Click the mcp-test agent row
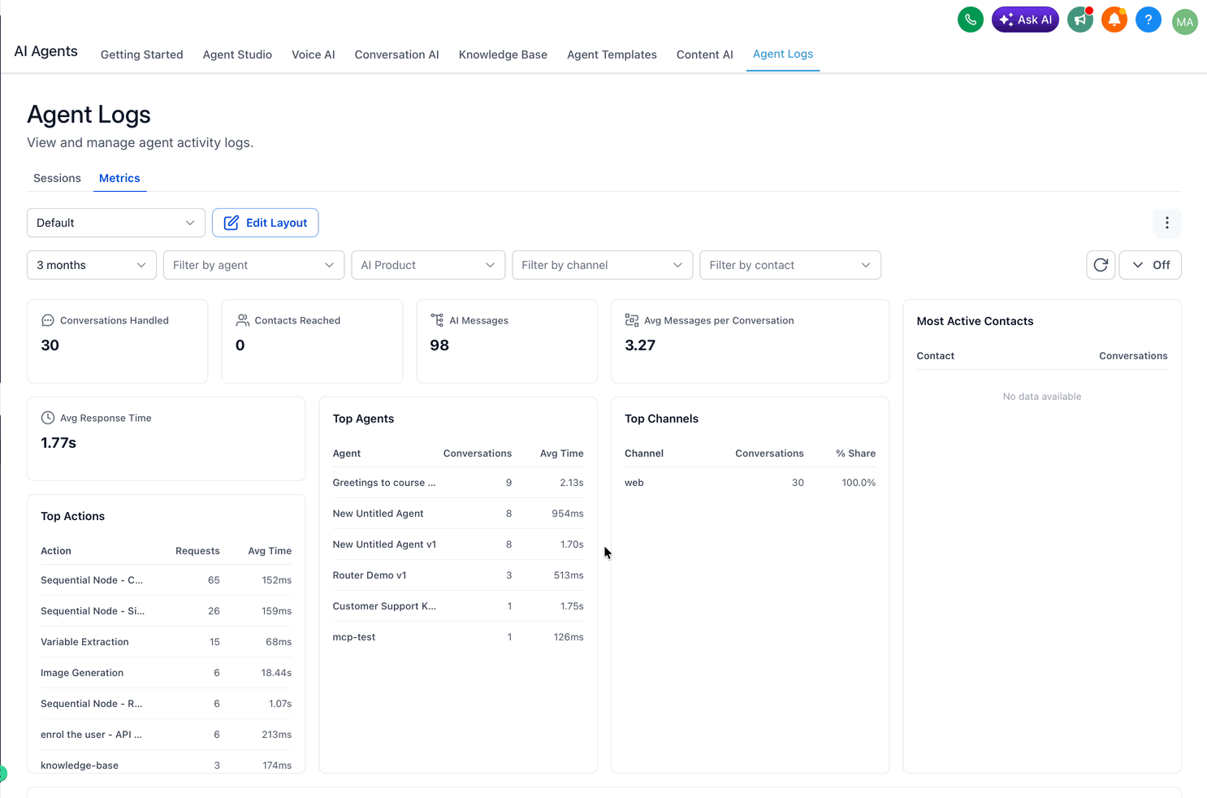The width and height of the screenshot is (1207, 798). click(458, 637)
